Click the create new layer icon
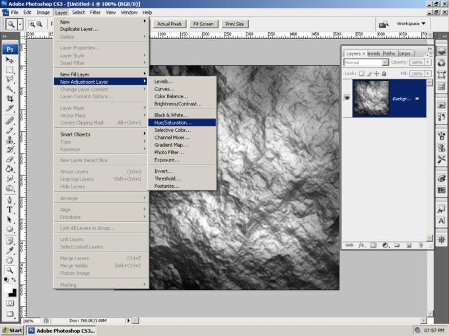 (409, 245)
